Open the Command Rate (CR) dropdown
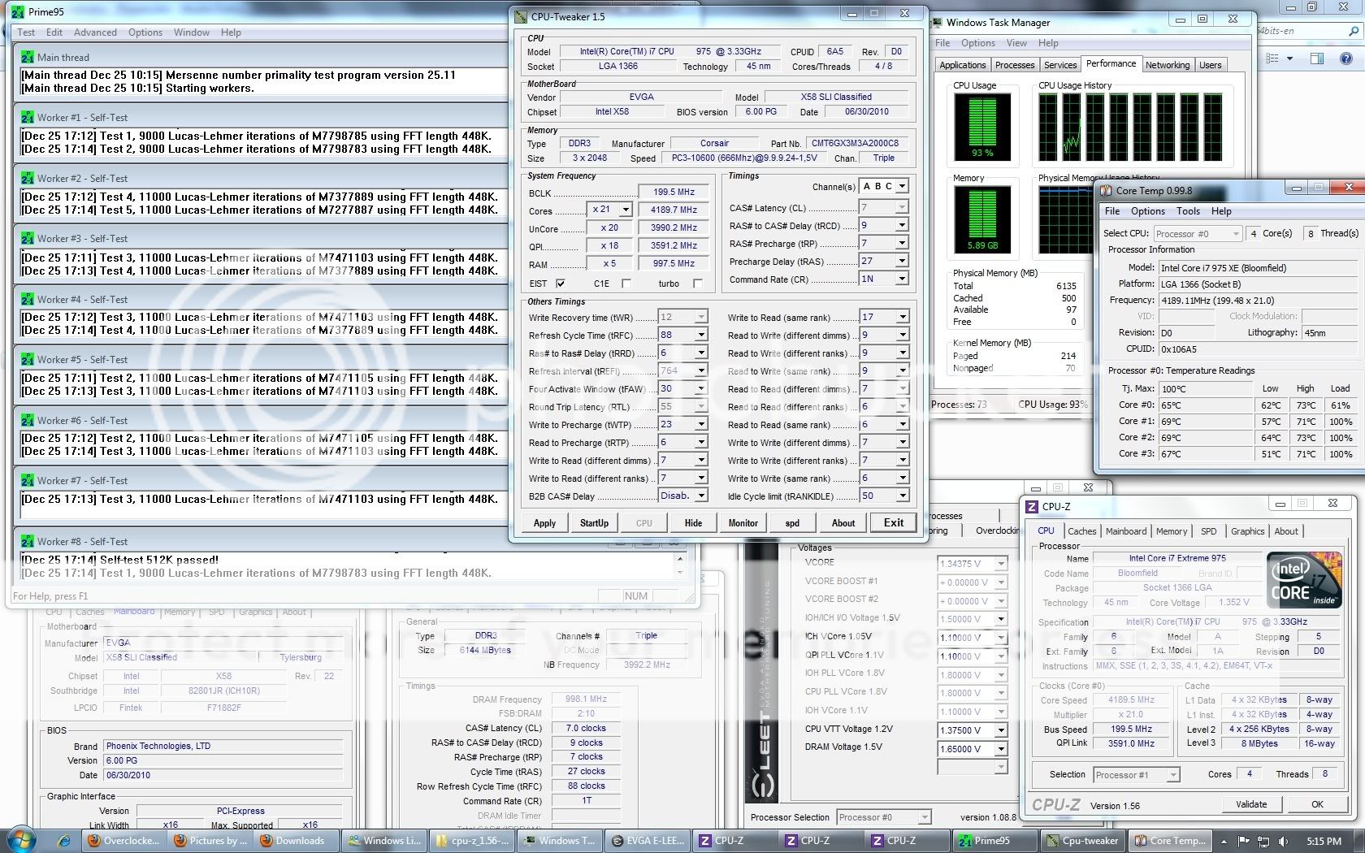This screenshot has width=1365, height=853. coord(901,279)
